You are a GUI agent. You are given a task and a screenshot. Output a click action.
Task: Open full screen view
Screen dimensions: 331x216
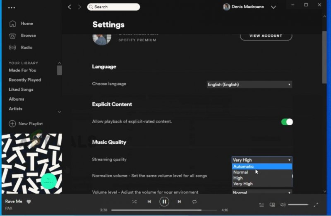click(316, 204)
